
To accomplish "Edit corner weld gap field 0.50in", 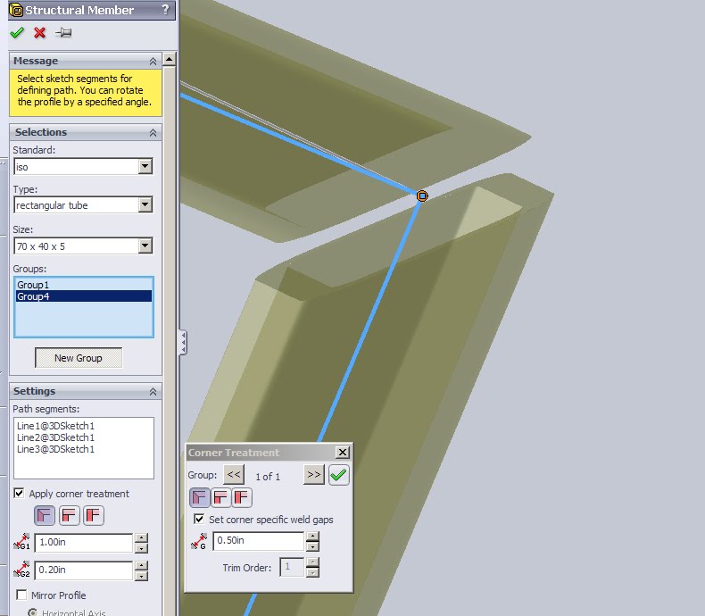I will point(259,541).
